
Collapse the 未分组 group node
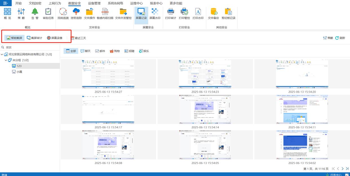pos(6,60)
